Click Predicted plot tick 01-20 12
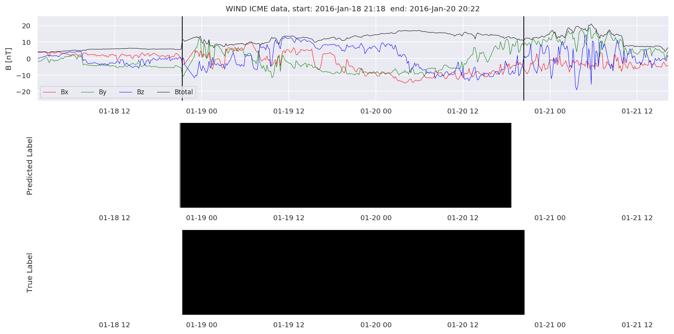This screenshot has width=674, height=334. point(463,218)
